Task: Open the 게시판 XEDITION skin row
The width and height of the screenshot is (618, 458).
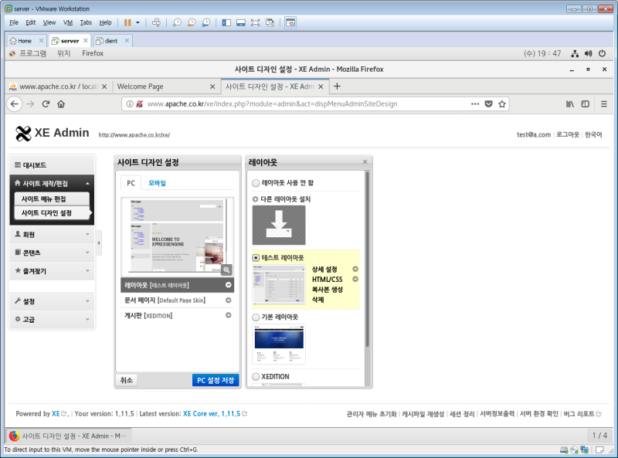Action: click(178, 315)
